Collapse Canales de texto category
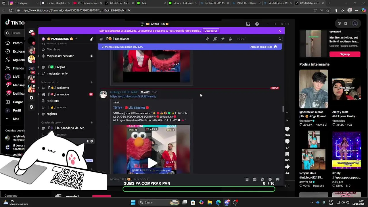 [x=52, y=122]
